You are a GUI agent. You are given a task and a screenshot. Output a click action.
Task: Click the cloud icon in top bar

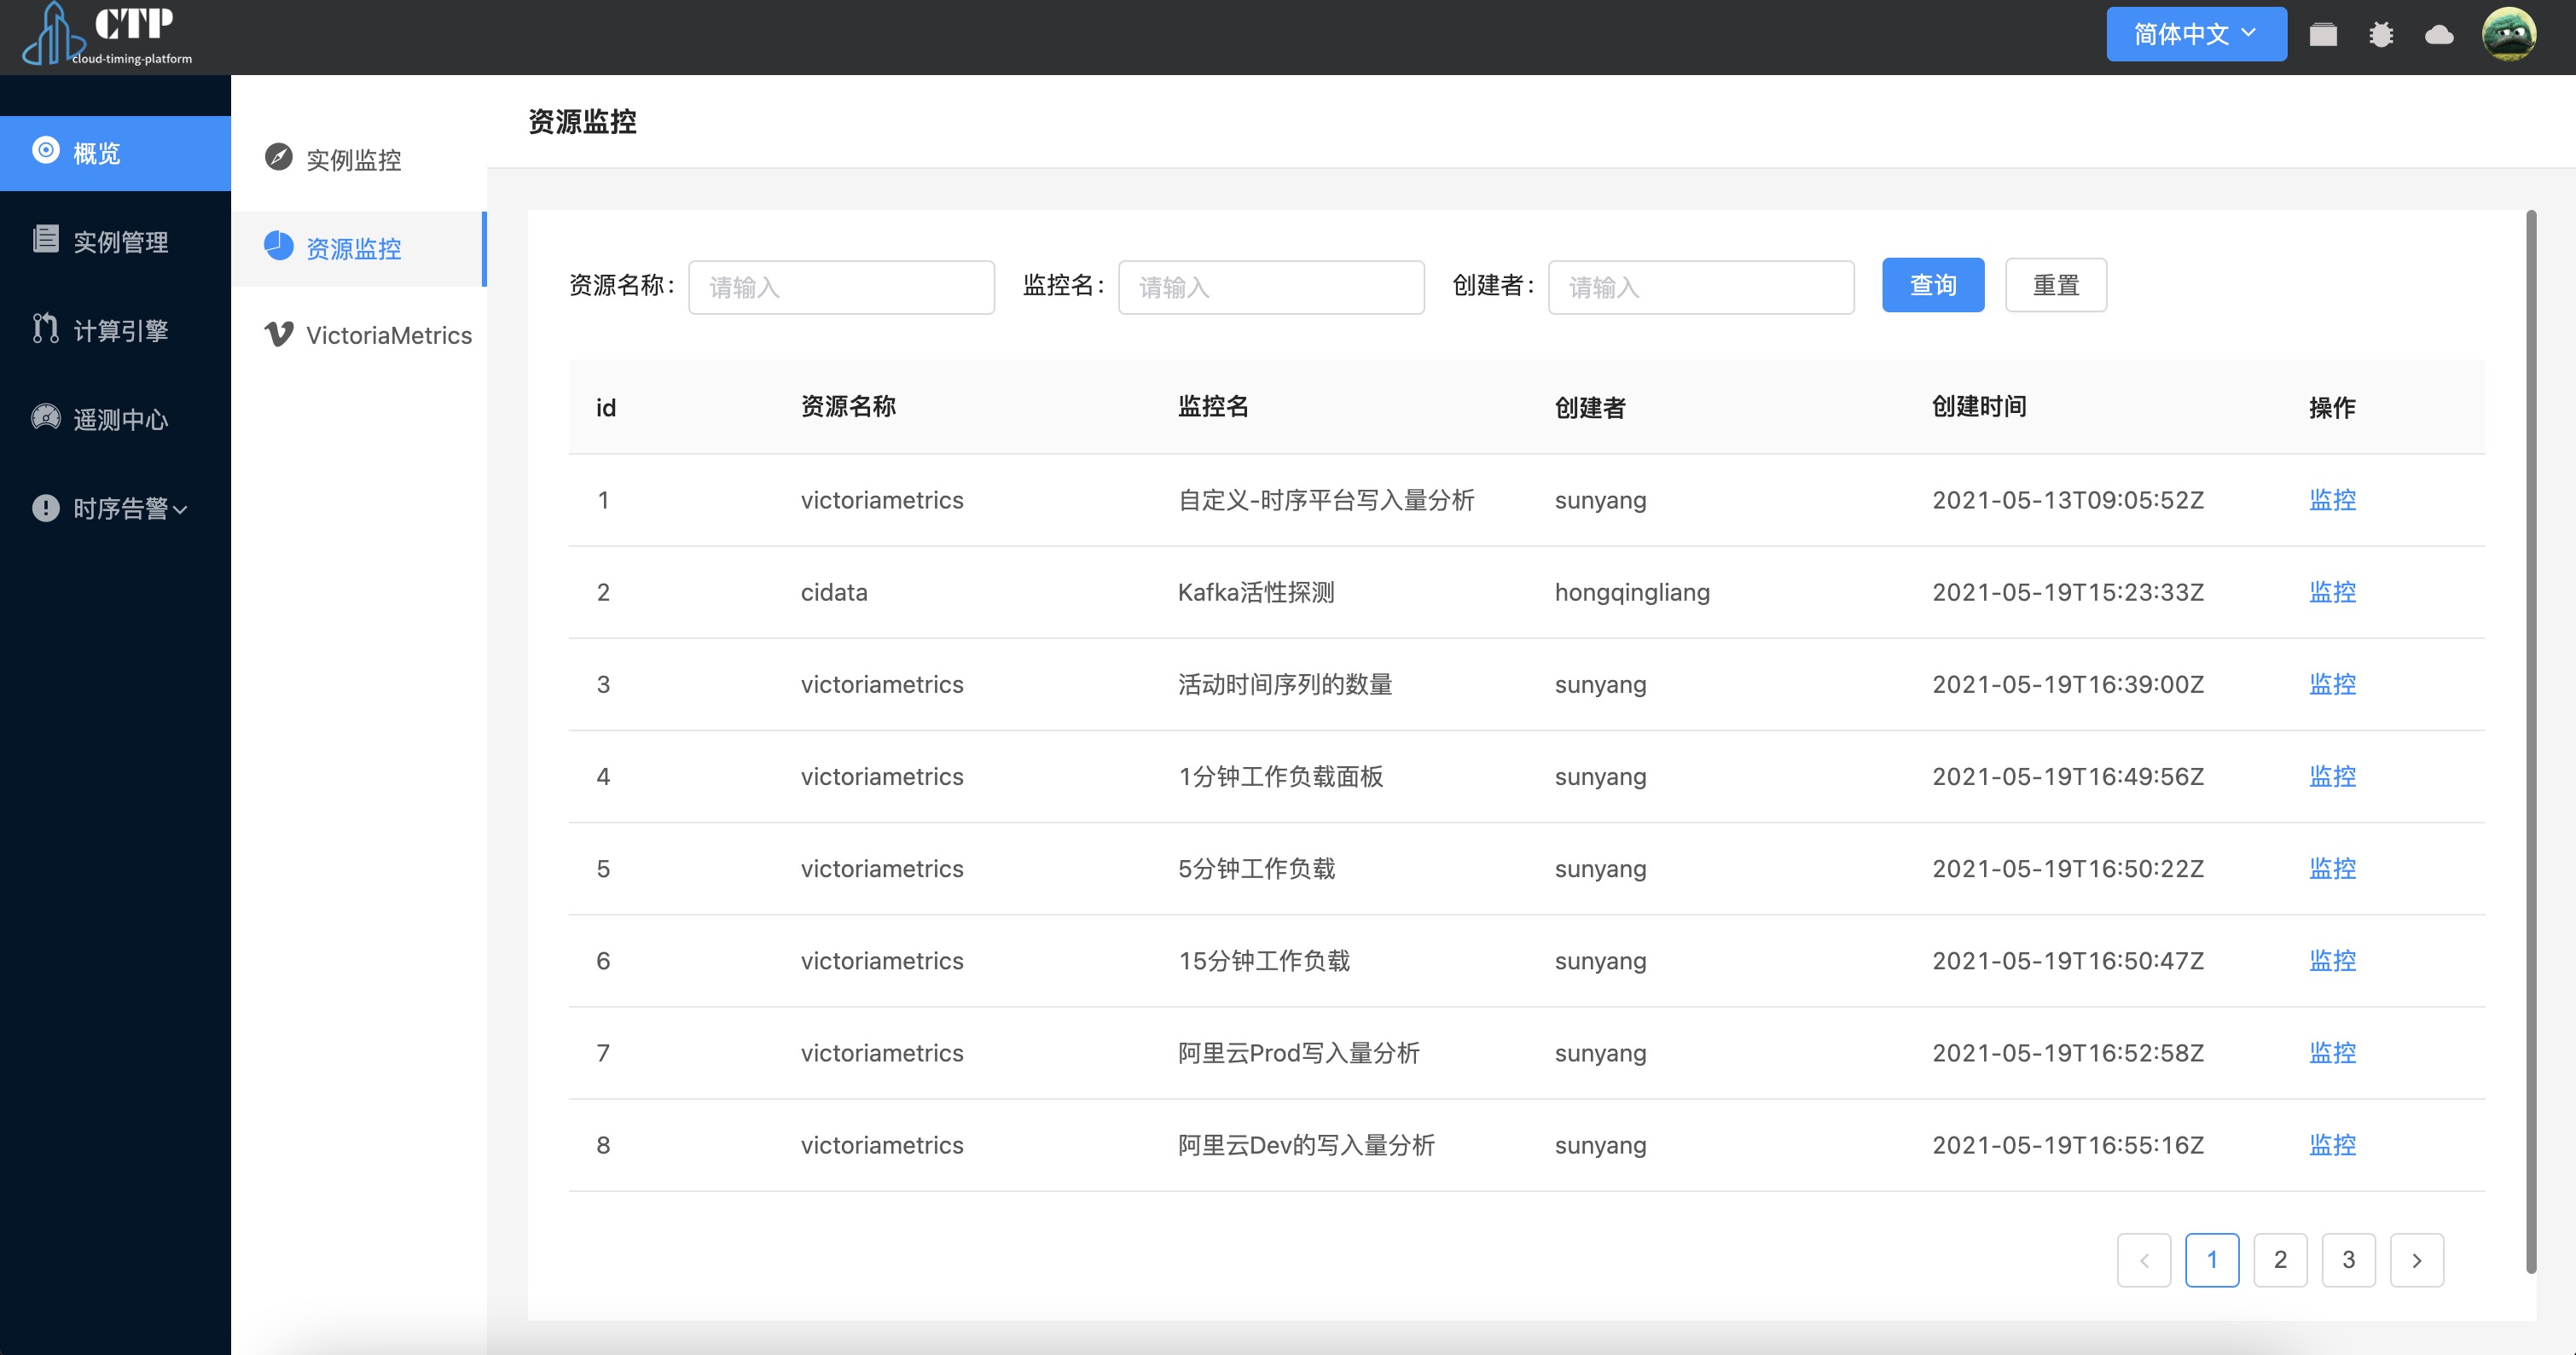[x=2439, y=35]
